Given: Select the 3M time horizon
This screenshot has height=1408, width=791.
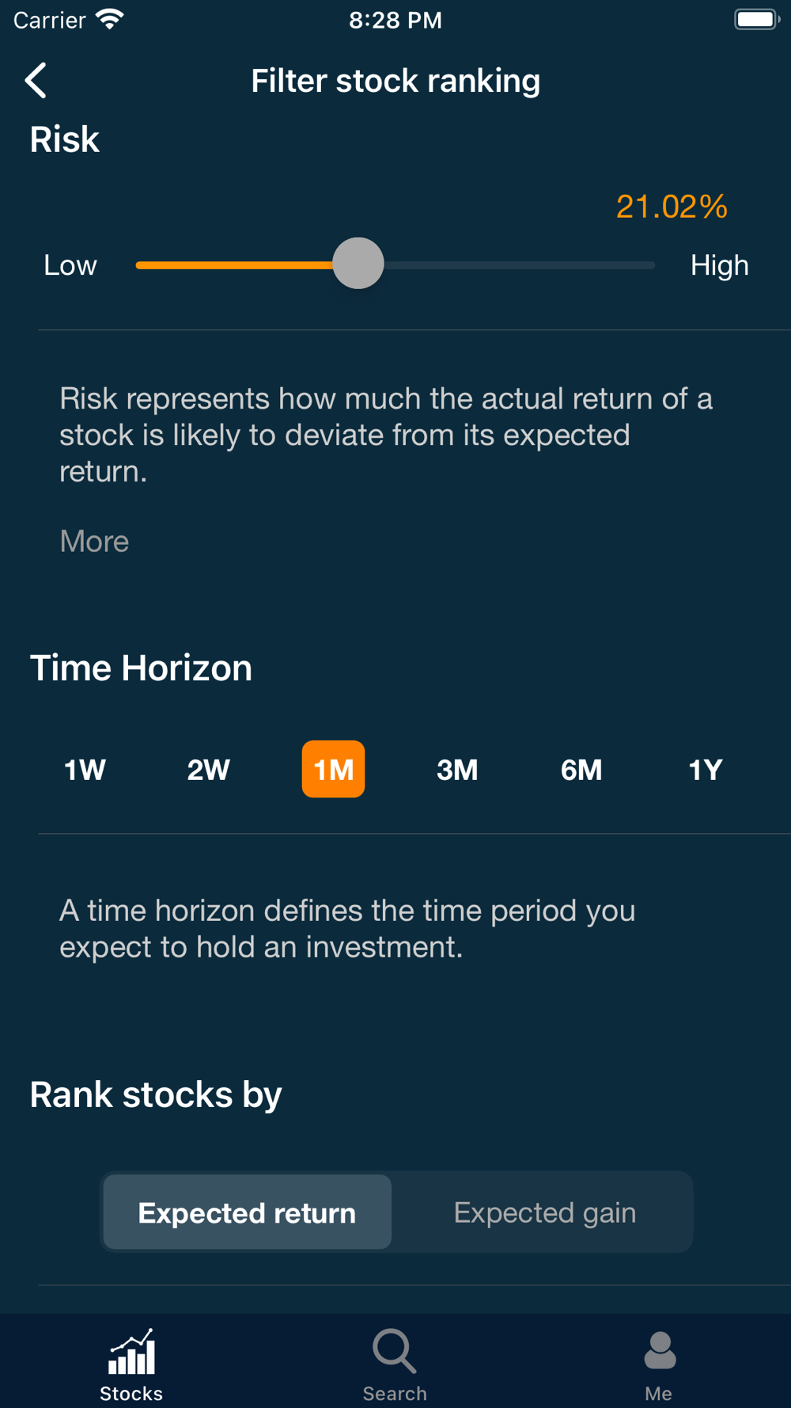Looking at the screenshot, I should tap(457, 770).
